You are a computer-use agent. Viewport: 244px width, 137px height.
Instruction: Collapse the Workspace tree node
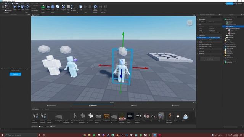[x=223, y=19]
